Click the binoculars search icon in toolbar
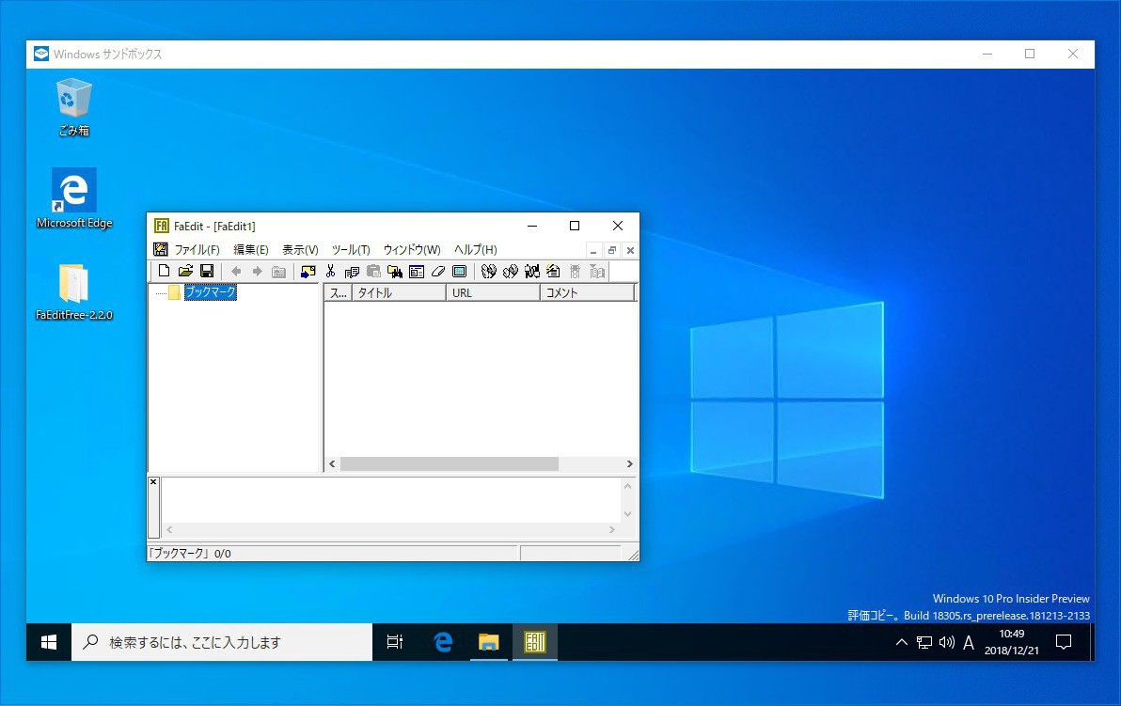The height and width of the screenshot is (706, 1121). (488, 272)
